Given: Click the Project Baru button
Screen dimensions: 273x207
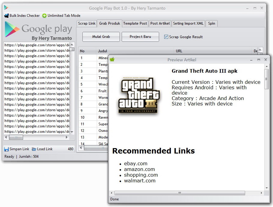Looking at the screenshot, I should coord(140,37).
